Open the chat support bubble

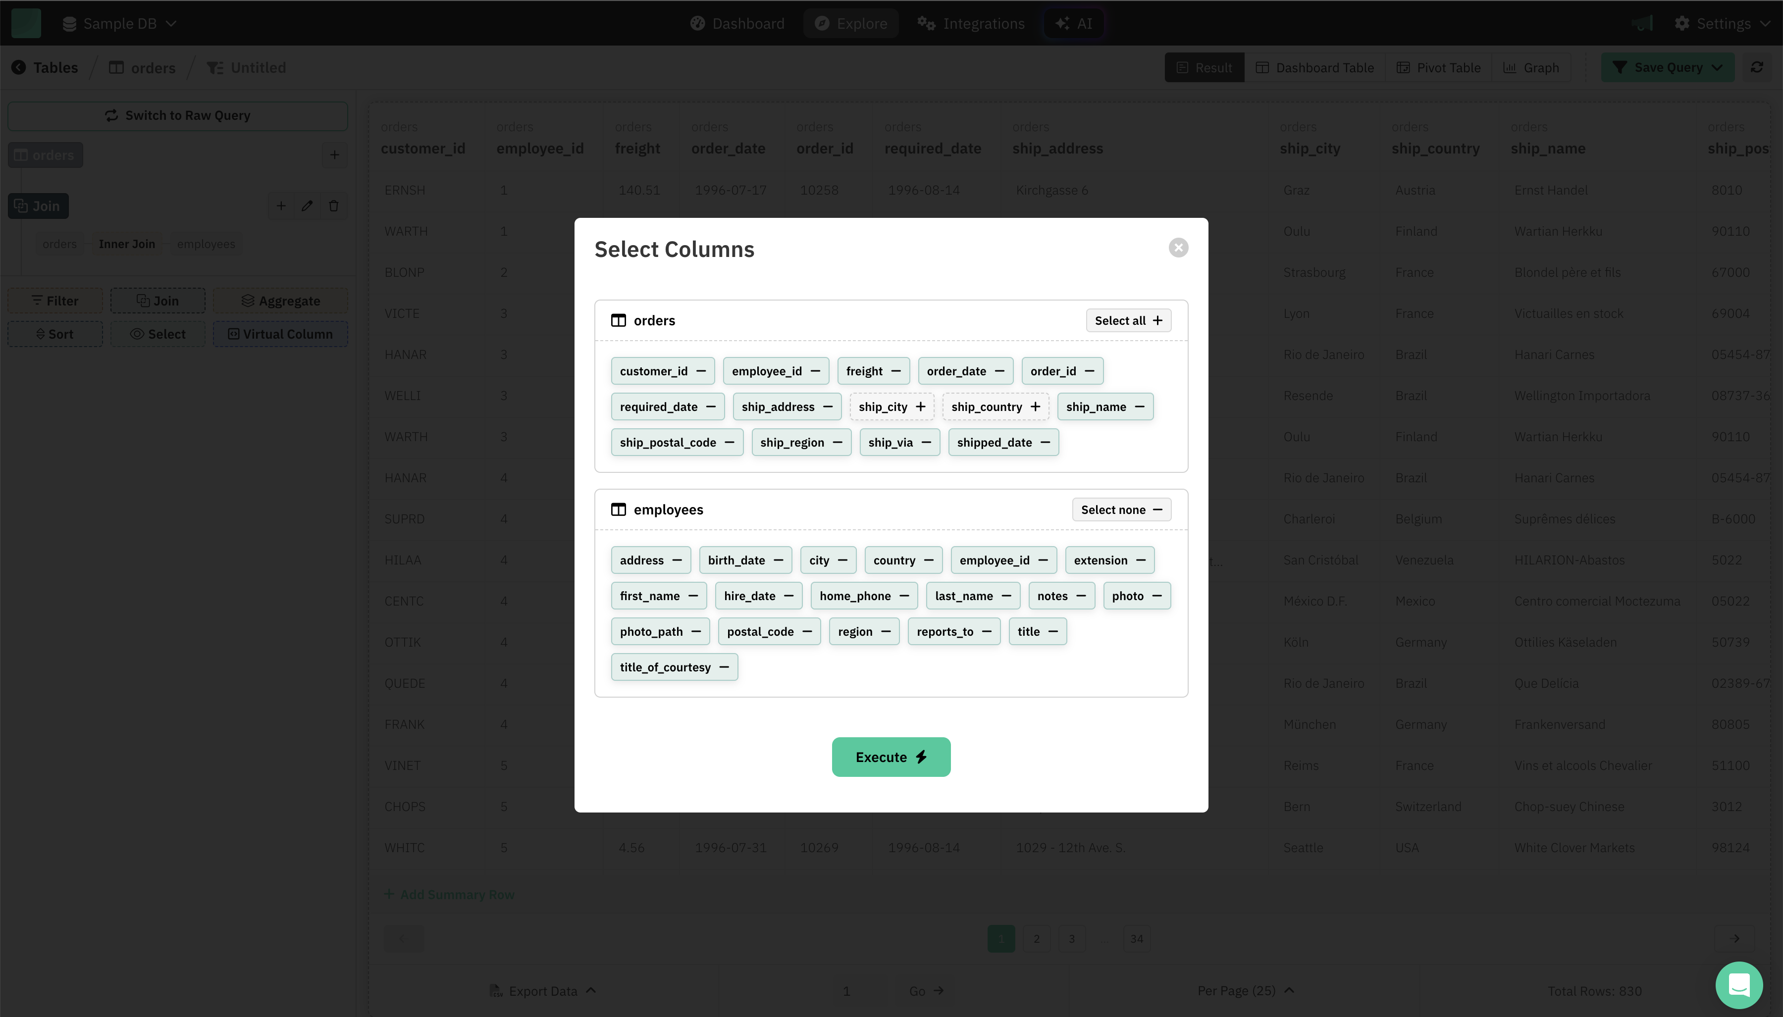coord(1738,985)
